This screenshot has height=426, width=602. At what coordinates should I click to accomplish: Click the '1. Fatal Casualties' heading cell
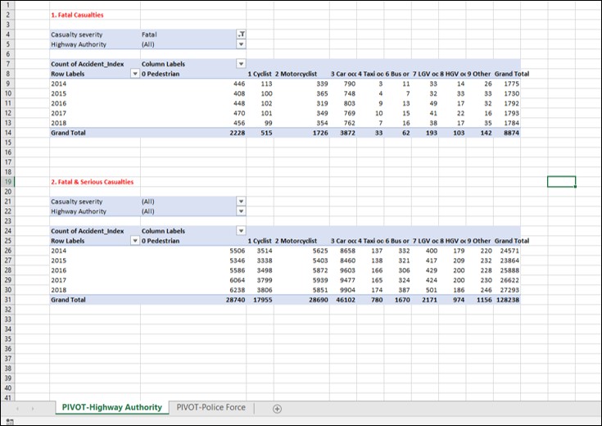click(x=77, y=15)
